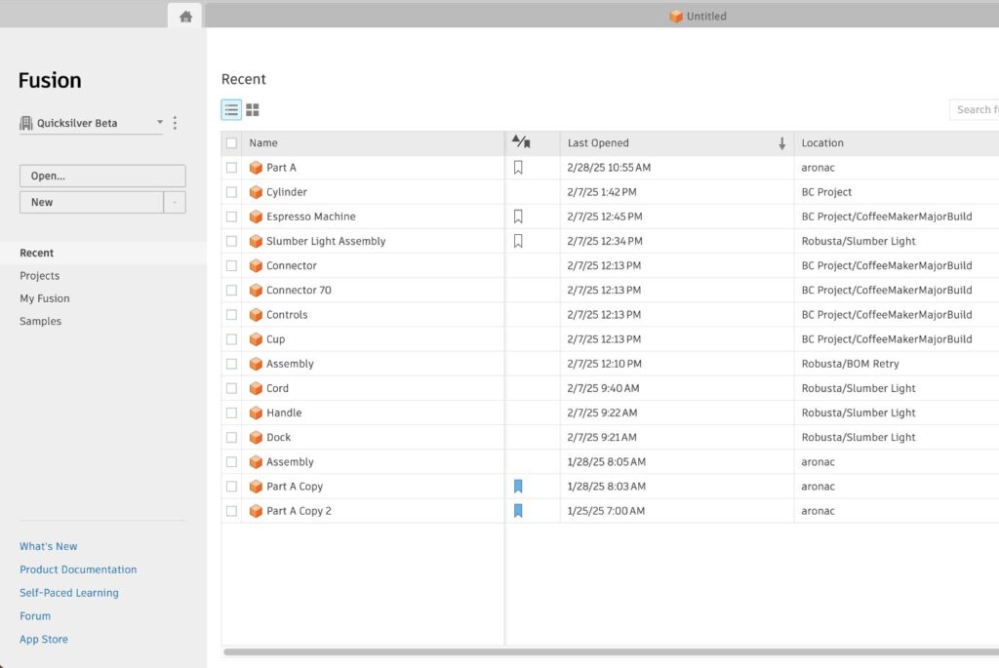This screenshot has height=668, width=999.
Task: Check the box for Cup
Action: coord(231,339)
